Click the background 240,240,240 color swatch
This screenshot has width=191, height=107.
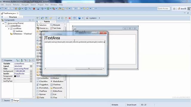click(x=15, y=71)
